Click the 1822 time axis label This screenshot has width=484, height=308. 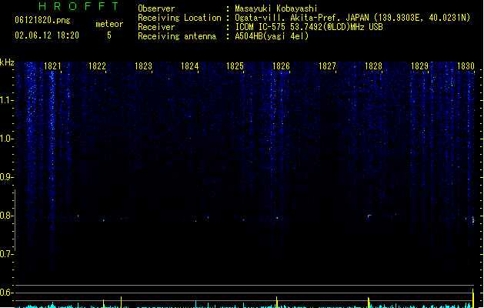(x=97, y=66)
